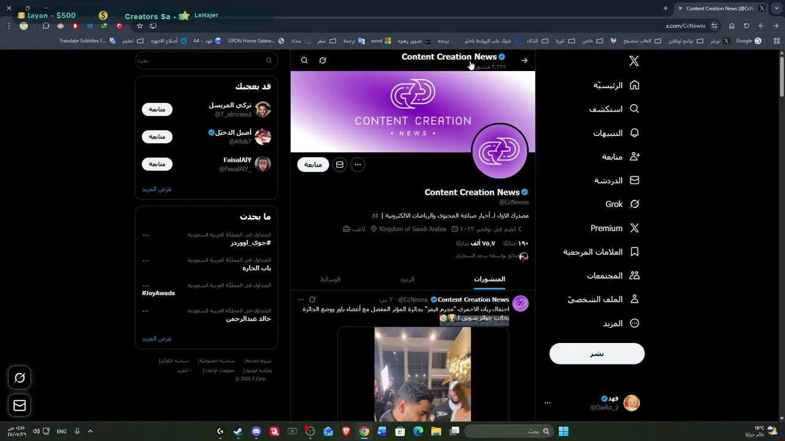The height and width of the screenshot is (441, 785).
Task: Show hidden system tray icons
Action: pyautogui.click(x=90, y=431)
